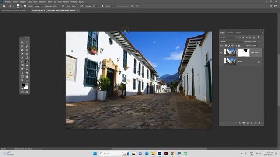Image resolution: width=280 pixels, height=157 pixels.
Task: Open the Filtro menu
Action: point(50,2)
